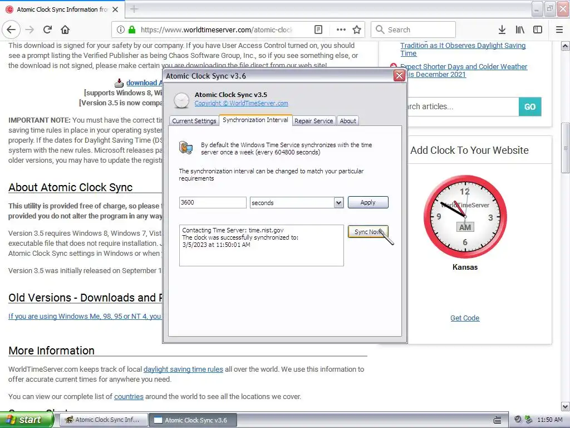Open keyboard icon in system tray
This screenshot has height=428, width=570.
(x=498, y=420)
